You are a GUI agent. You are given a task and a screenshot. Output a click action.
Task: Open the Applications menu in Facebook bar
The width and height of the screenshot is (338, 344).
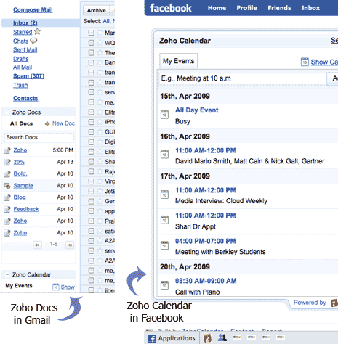click(x=177, y=338)
